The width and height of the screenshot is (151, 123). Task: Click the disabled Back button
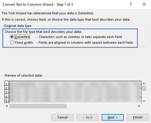tap(88, 117)
